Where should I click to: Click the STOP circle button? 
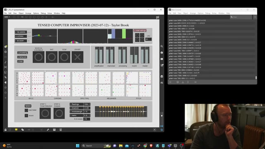point(65,57)
